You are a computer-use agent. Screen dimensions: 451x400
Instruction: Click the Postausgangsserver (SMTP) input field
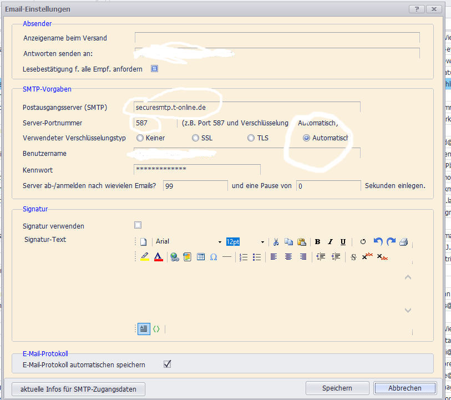point(247,107)
